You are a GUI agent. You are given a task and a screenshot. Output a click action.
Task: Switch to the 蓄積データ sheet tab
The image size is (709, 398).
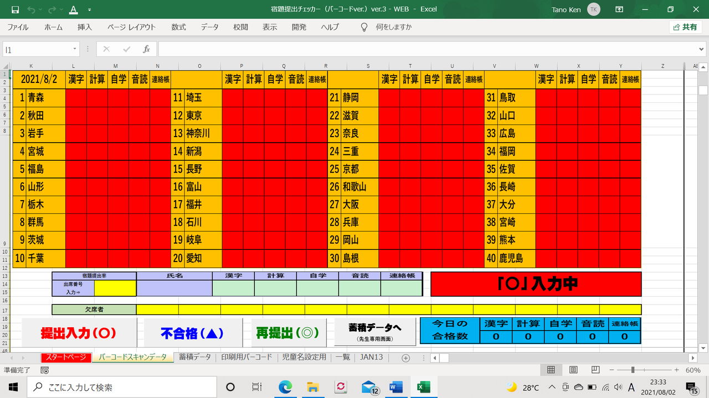coord(195,358)
